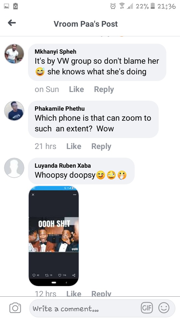Tap the alarm clock status icon
Image resolution: width=180 pixels, height=320 pixels.
(113, 6)
